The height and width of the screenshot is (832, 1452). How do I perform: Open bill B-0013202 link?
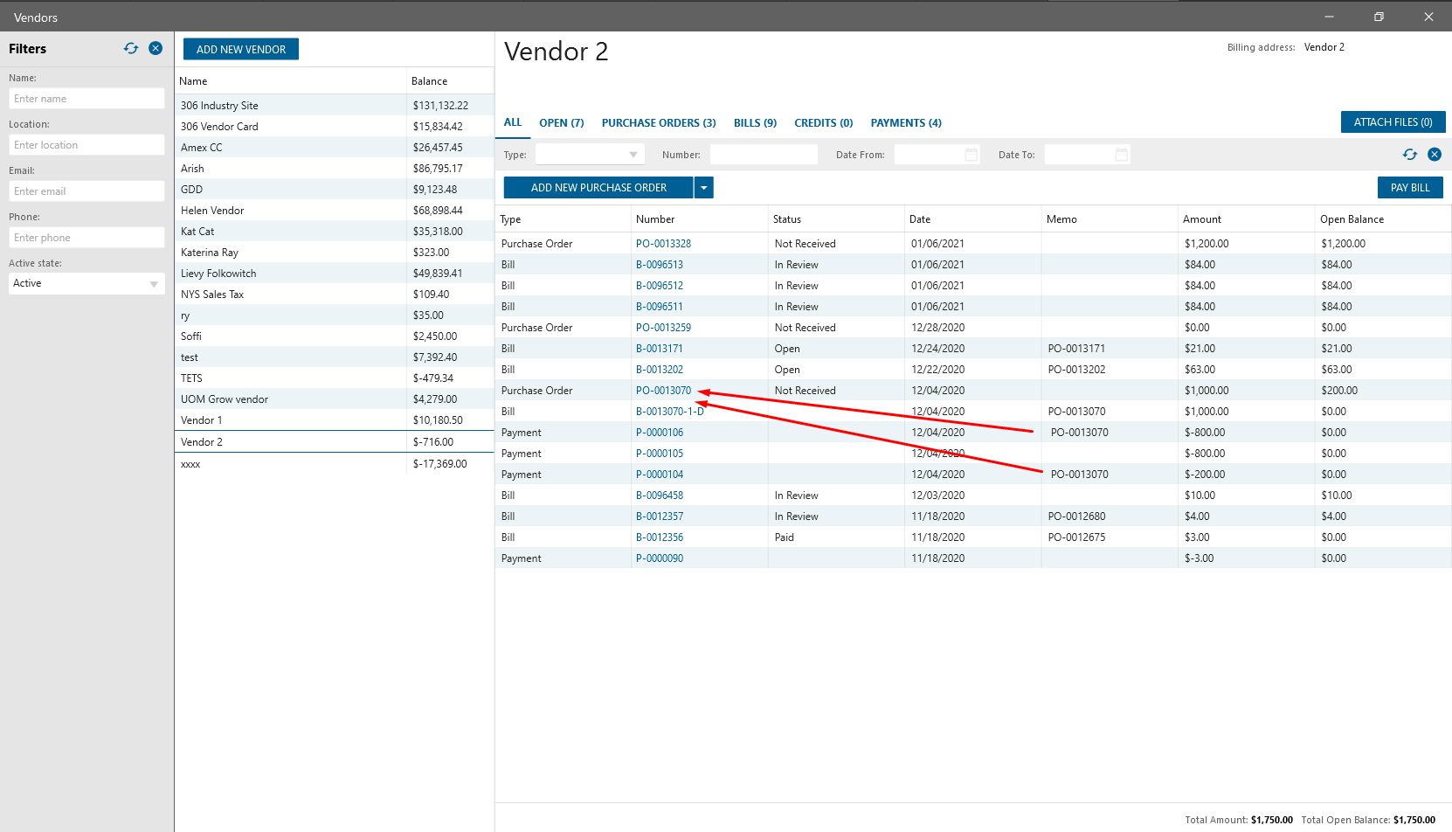(660, 370)
